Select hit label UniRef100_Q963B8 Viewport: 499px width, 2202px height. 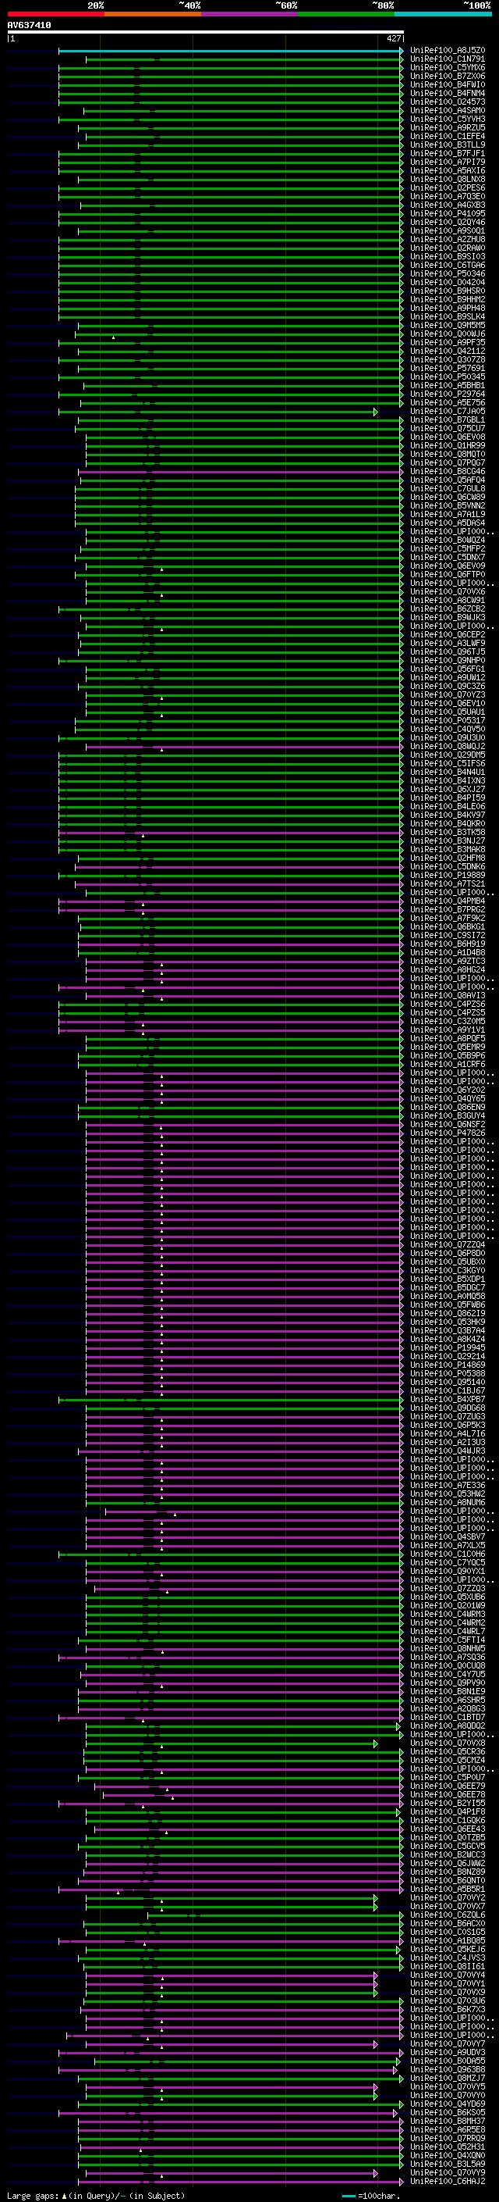[448, 2069]
